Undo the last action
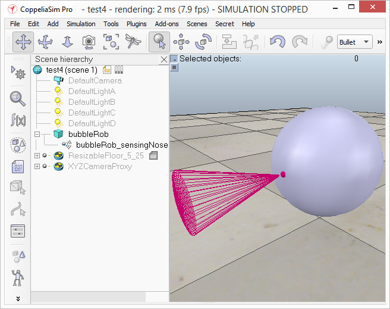The width and height of the screenshot is (390, 309). coord(278,42)
